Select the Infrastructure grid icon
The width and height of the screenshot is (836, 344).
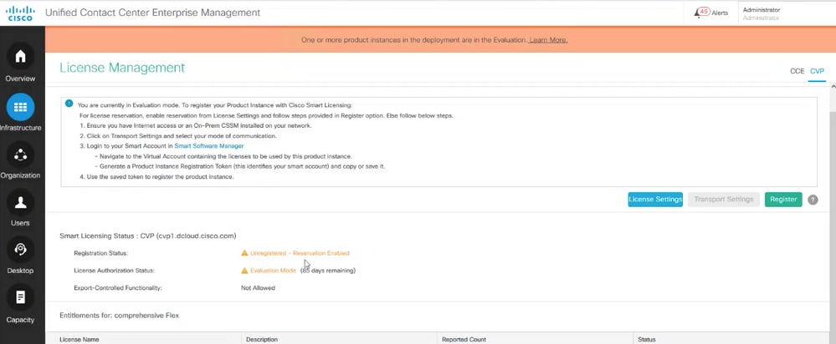20,107
